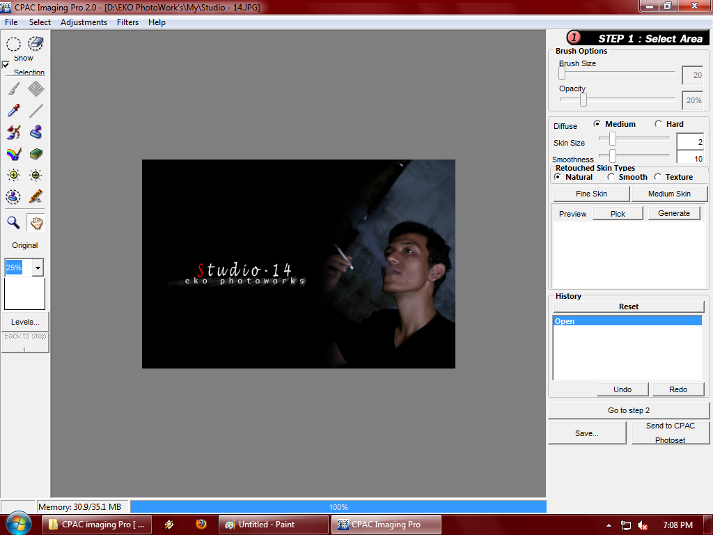Select the gray mesh grid tool

pos(36,88)
